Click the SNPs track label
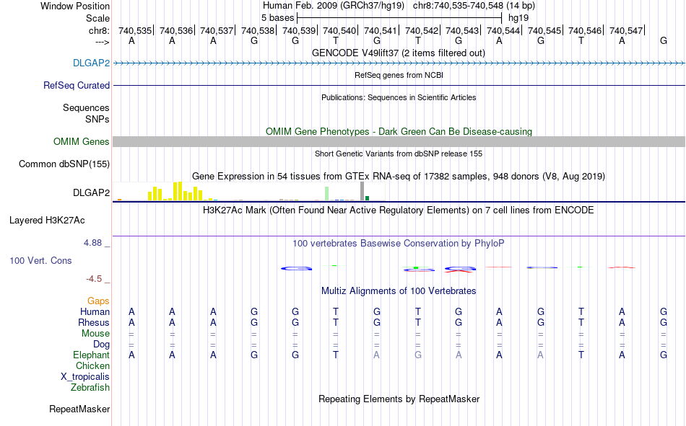Screen dimensions: 686x426 pyautogui.click(x=97, y=119)
